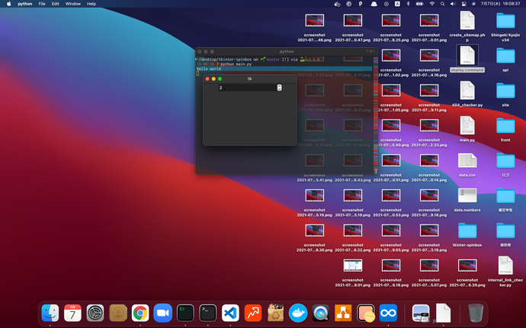
Task: Open Finder from the Dock
Action: click(x=50, y=313)
